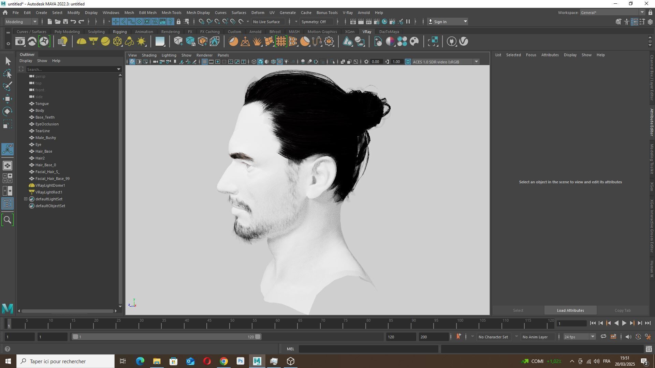Create a V-Ray dome light from shelf
The width and height of the screenshot is (655, 368).
81,42
